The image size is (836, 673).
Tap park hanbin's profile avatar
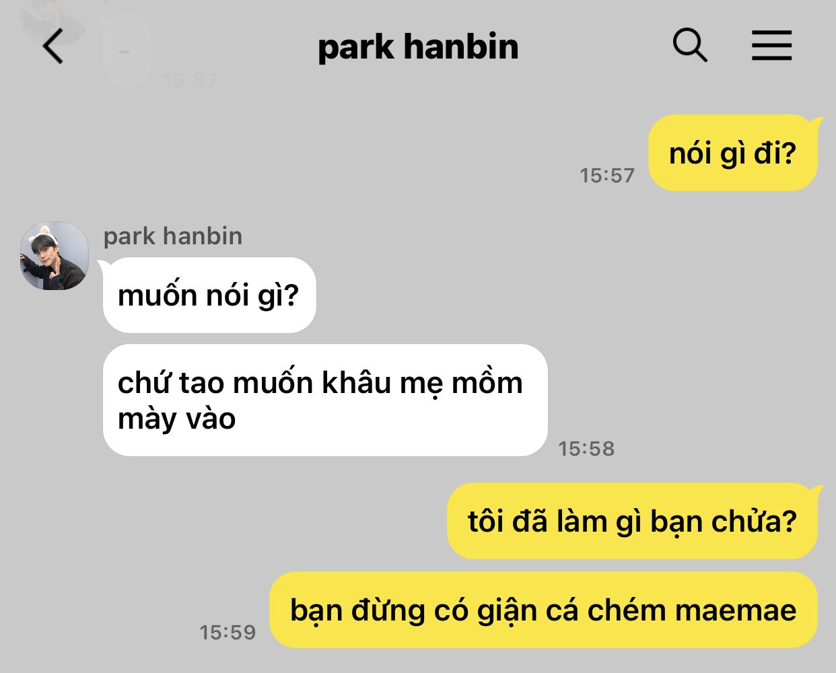(55, 256)
